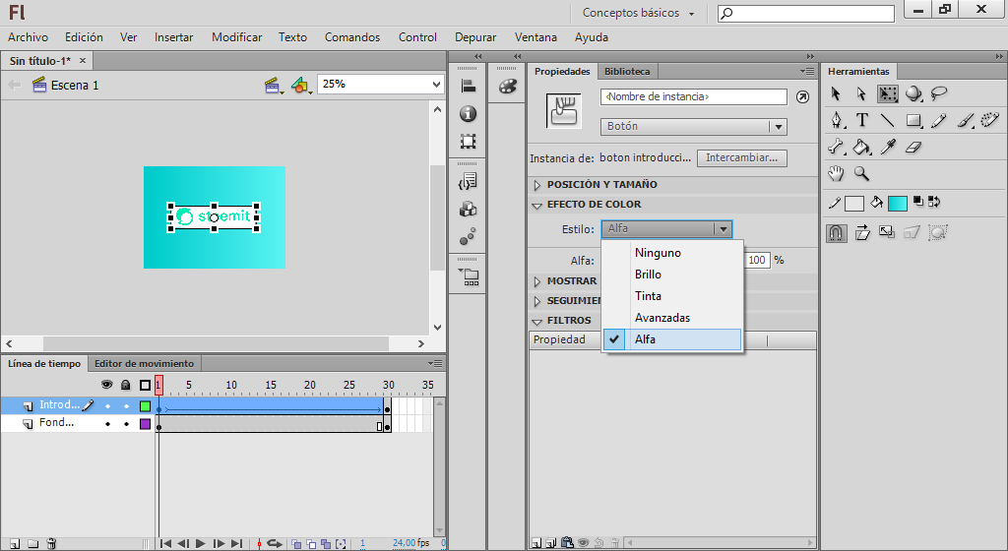Click the purple Fond... layer color swatch

[146, 424]
